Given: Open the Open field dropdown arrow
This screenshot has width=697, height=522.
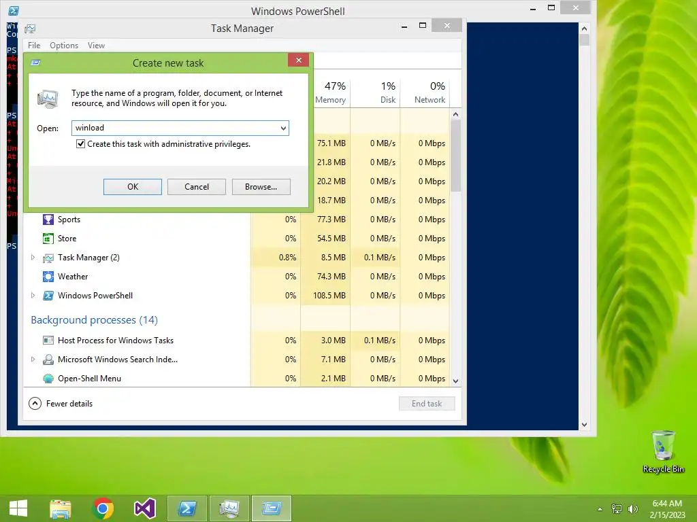Looking at the screenshot, I should (283, 128).
